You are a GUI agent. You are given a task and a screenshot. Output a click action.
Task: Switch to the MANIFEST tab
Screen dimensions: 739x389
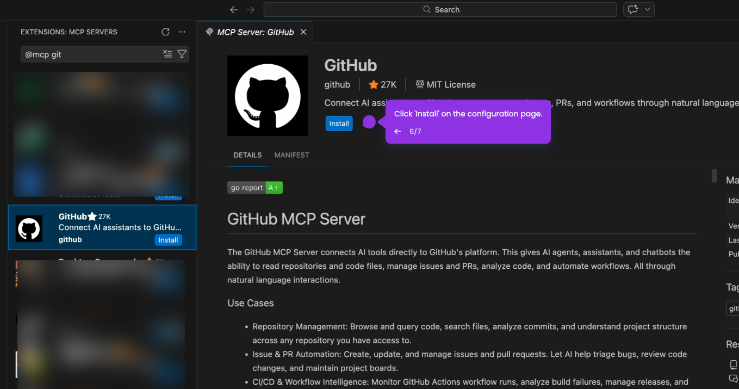point(291,155)
